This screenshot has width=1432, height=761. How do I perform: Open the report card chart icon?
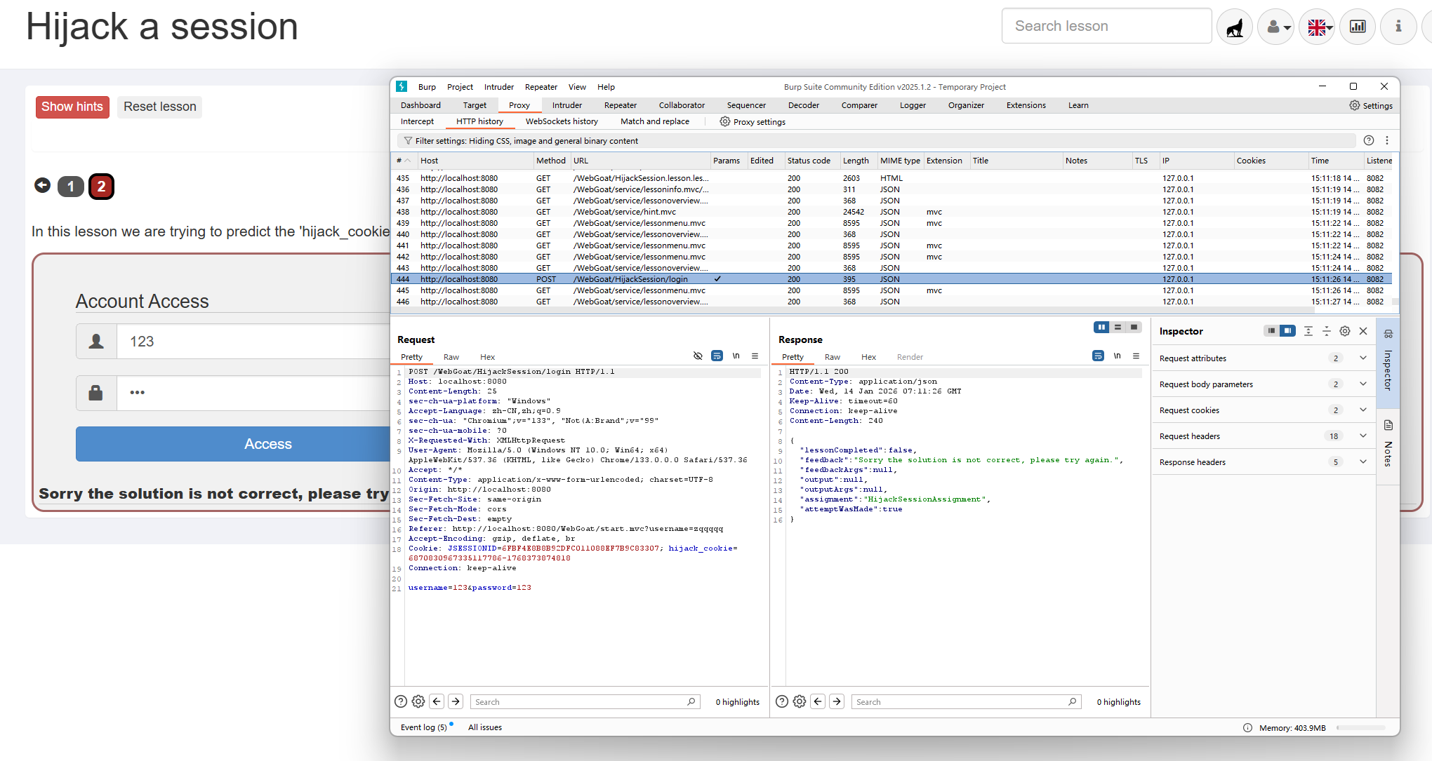coord(1358,27)
